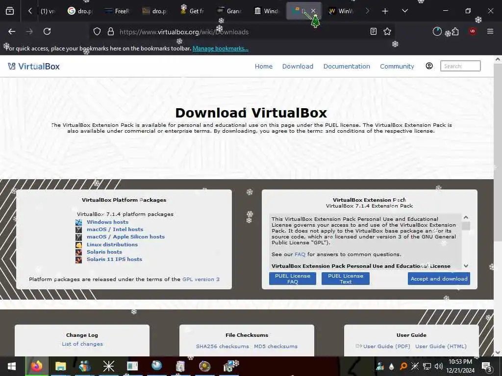Switch to the 'FreeR' tab
This screenshot has height=376, width=502.
(117, 11)
